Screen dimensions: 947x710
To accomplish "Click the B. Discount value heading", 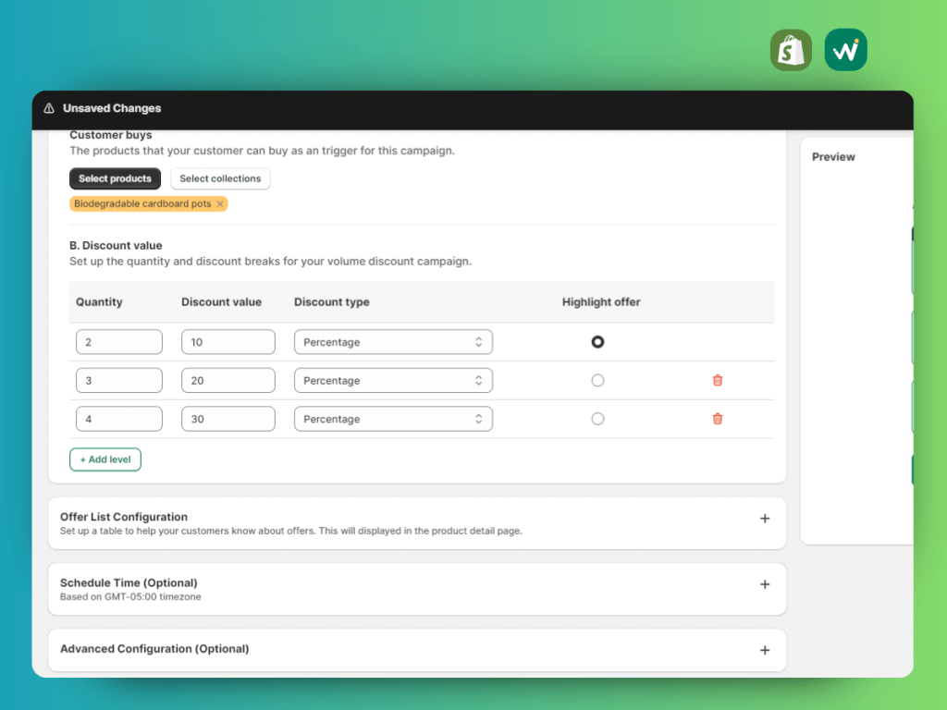I will 116,246.
